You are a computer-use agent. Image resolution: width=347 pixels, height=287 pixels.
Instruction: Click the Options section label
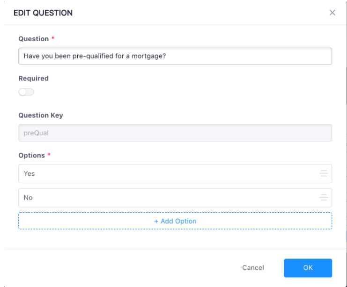click(32, 155)
